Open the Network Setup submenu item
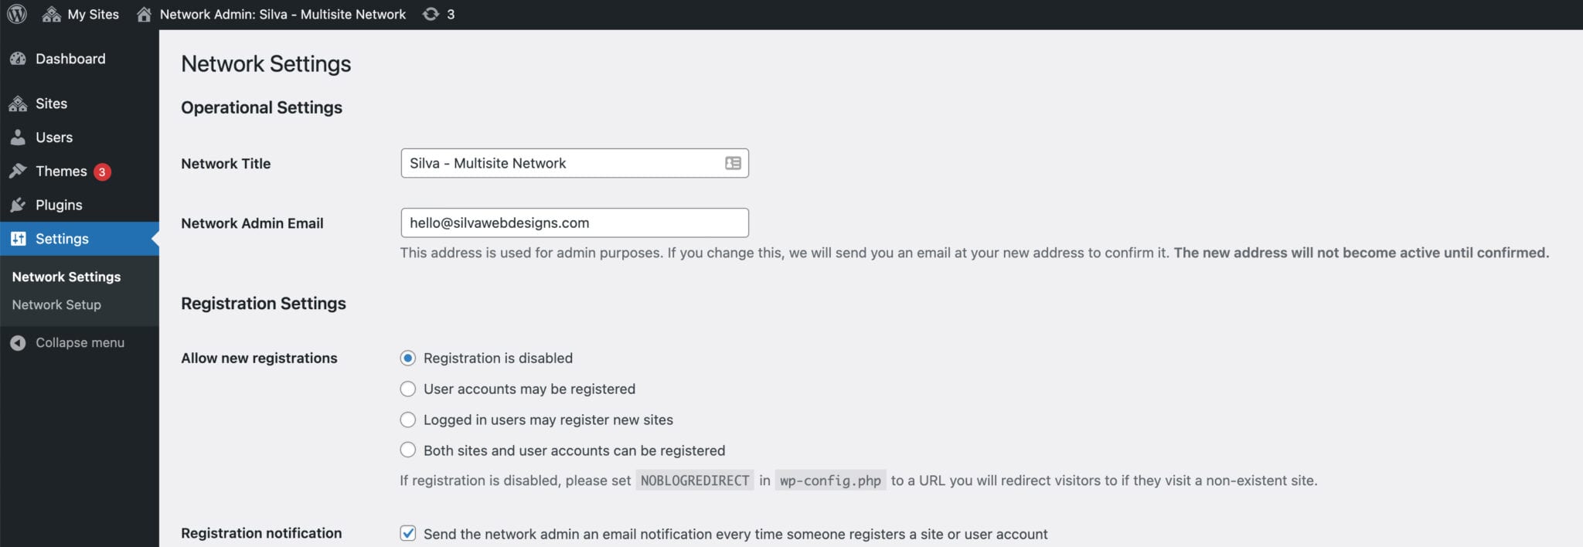Viewport: 1583px width, 547px height. (x=56, y=304)
